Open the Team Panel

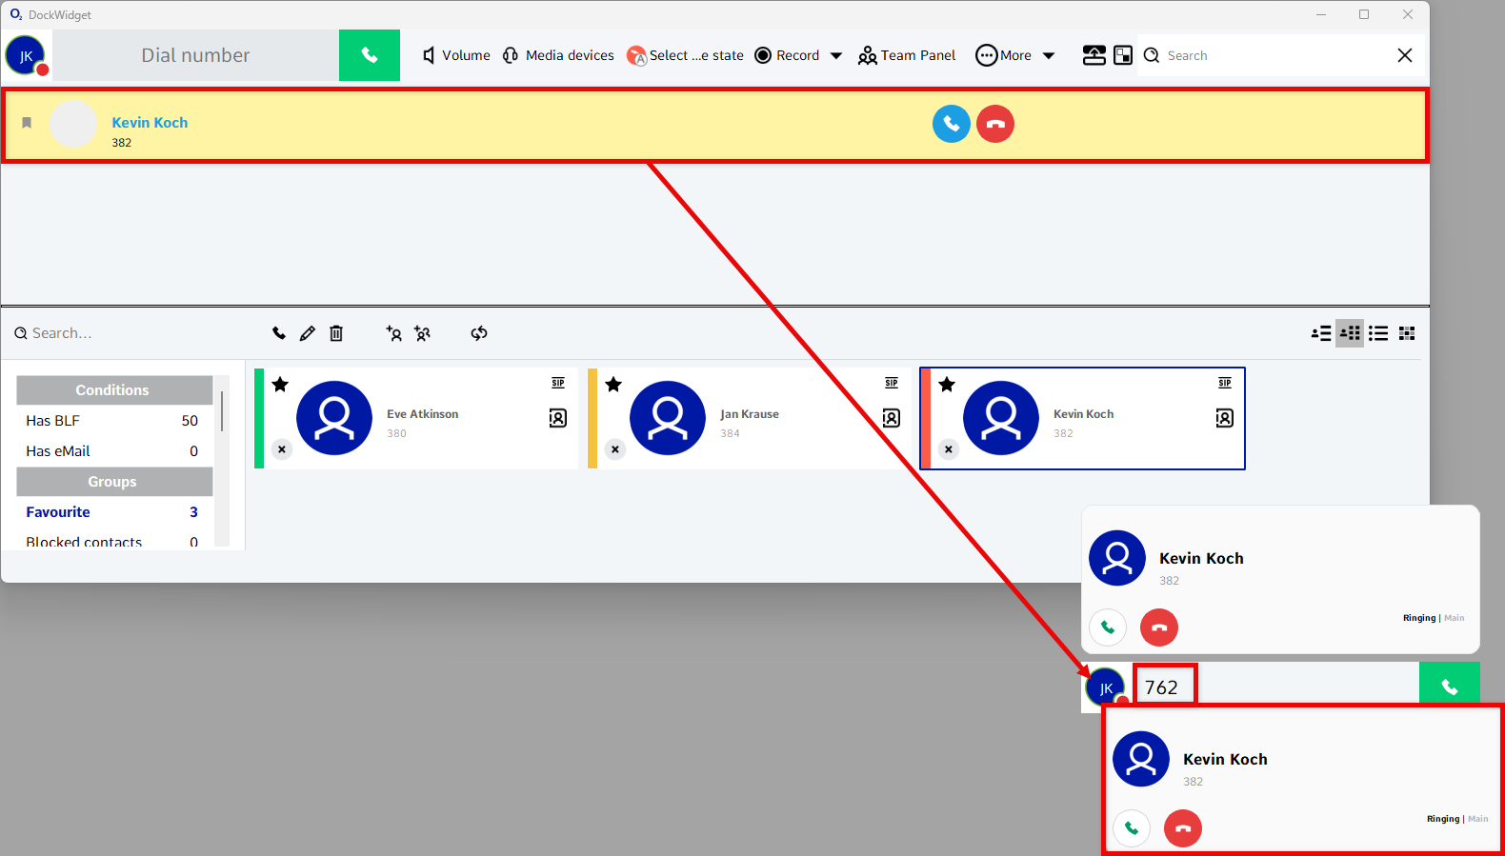click(x=907, y=55)
